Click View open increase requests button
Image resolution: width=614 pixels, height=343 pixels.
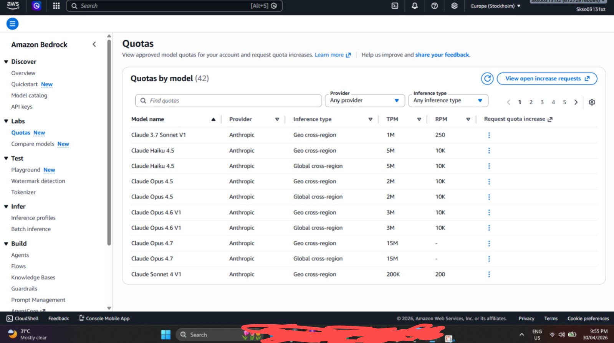tap(547, 79)
